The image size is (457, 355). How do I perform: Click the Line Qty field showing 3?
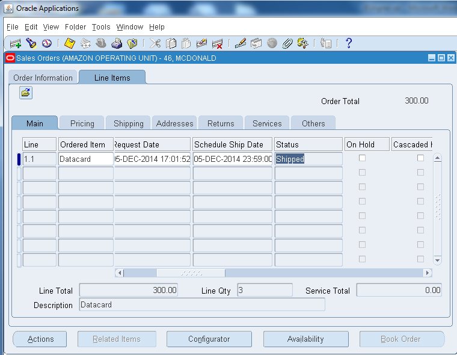(265, 290)
